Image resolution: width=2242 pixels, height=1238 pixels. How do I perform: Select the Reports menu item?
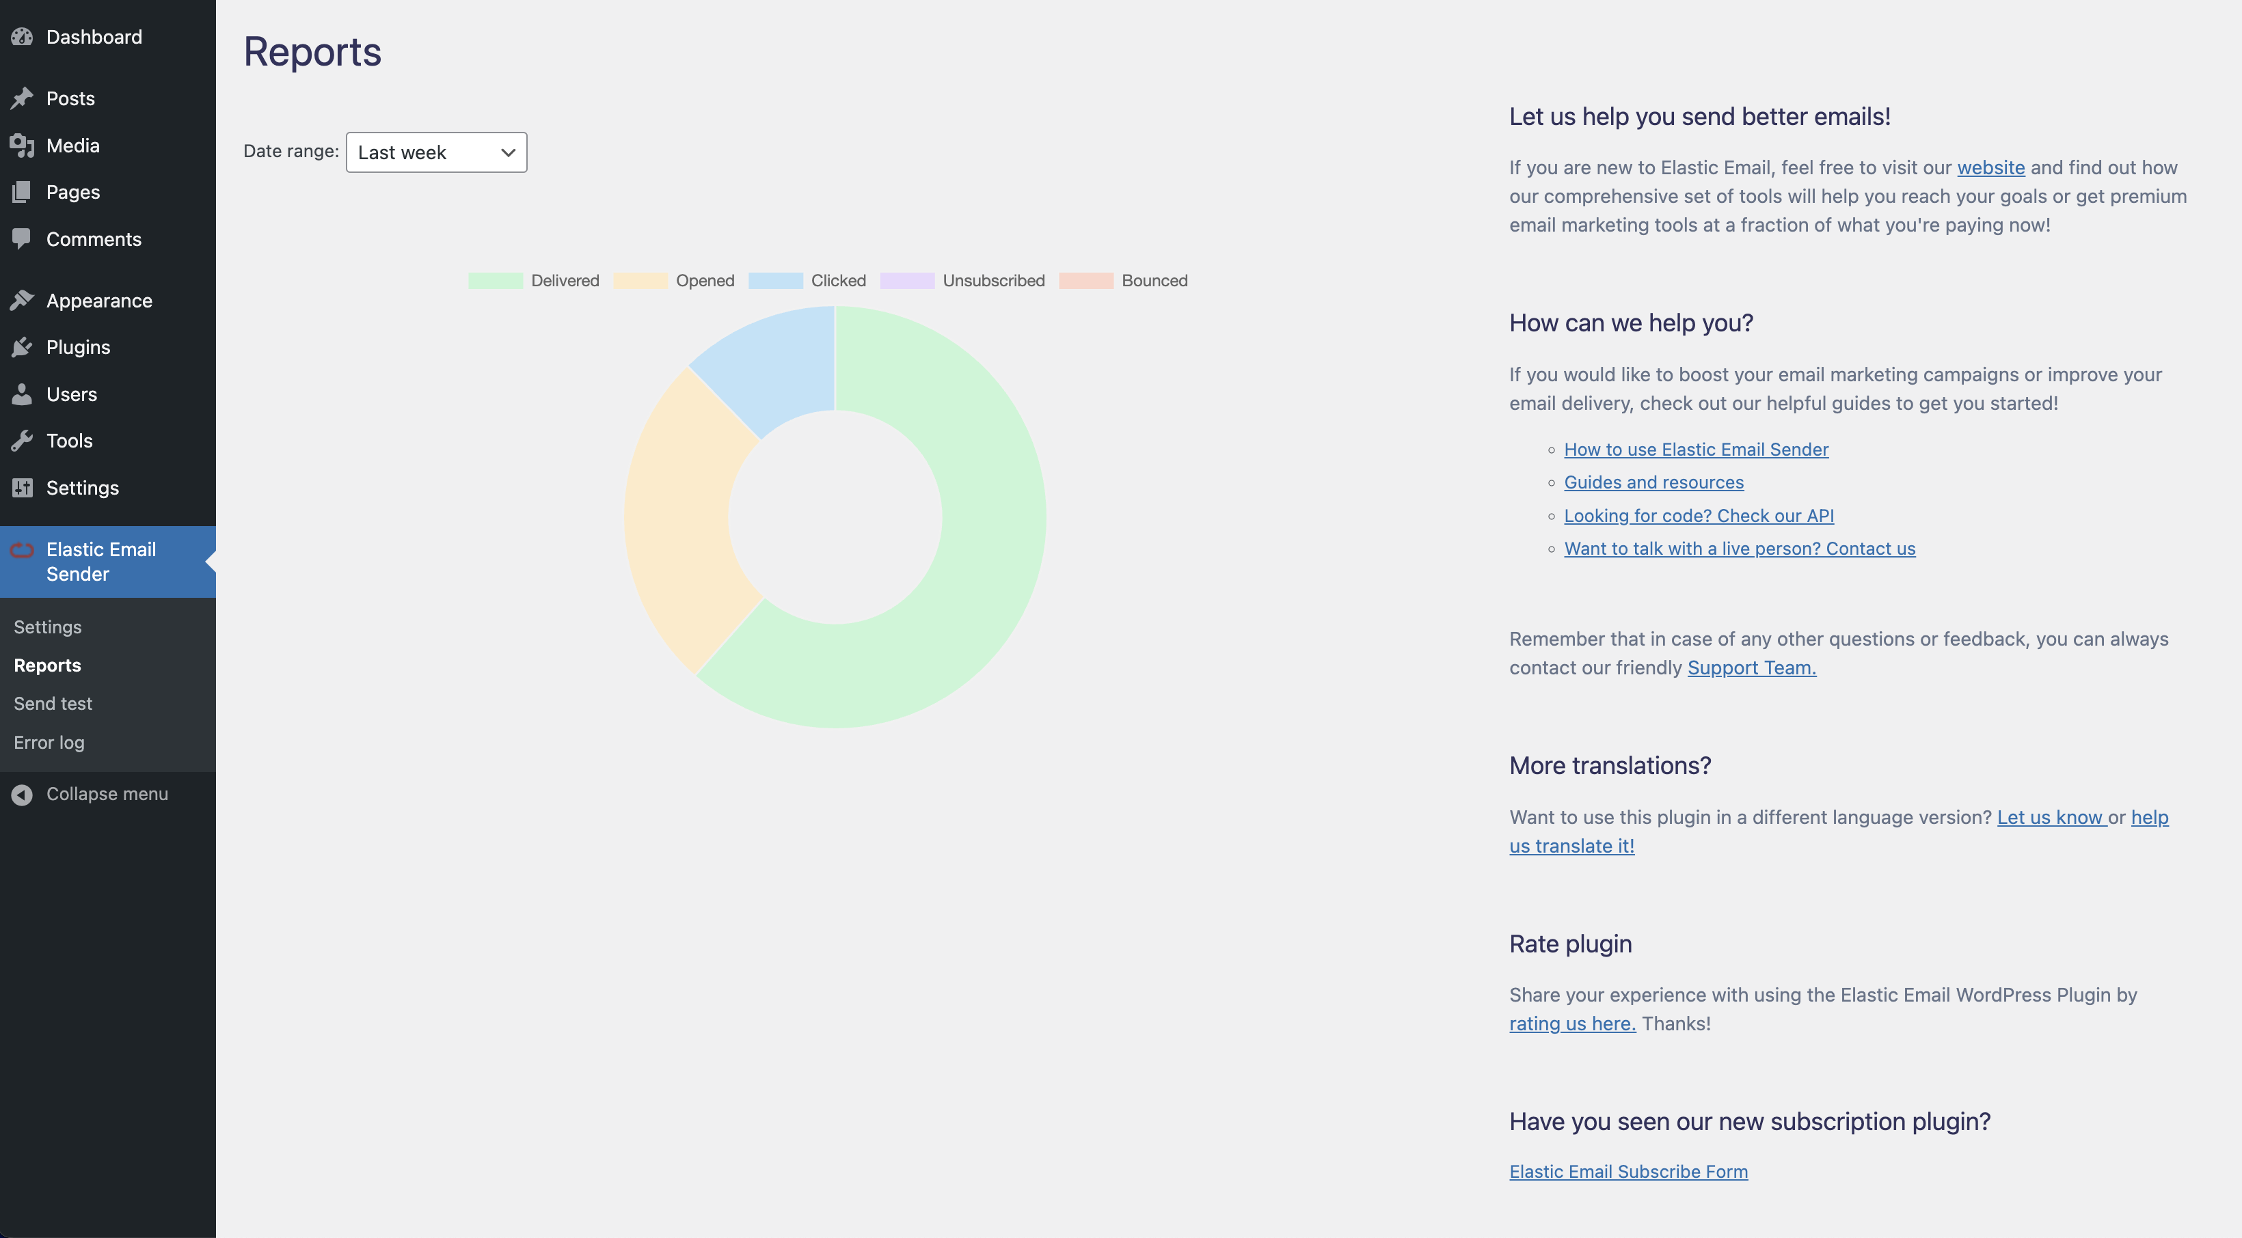pos(46,665)
